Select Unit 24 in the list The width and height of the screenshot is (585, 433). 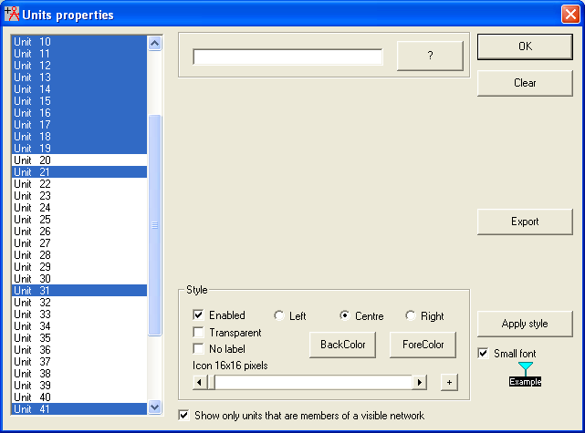coord(79,208)
